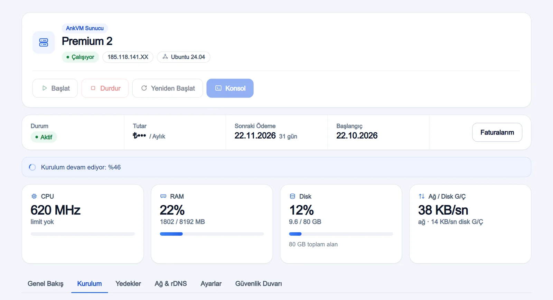The width and height of the screenshot is (553, 300).
Task: Open the Konsol console
Action: pyautogui.click(x=230, y=88)
